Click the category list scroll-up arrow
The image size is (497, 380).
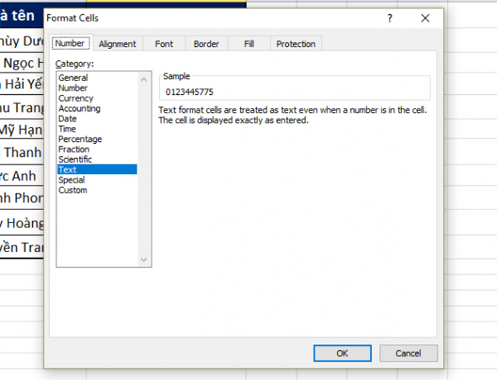pos(145,79)
